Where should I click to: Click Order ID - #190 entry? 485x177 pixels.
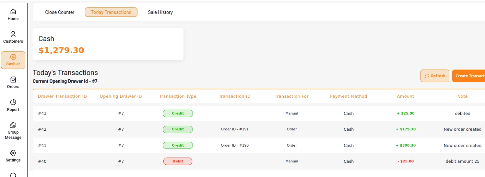(235, 145)
